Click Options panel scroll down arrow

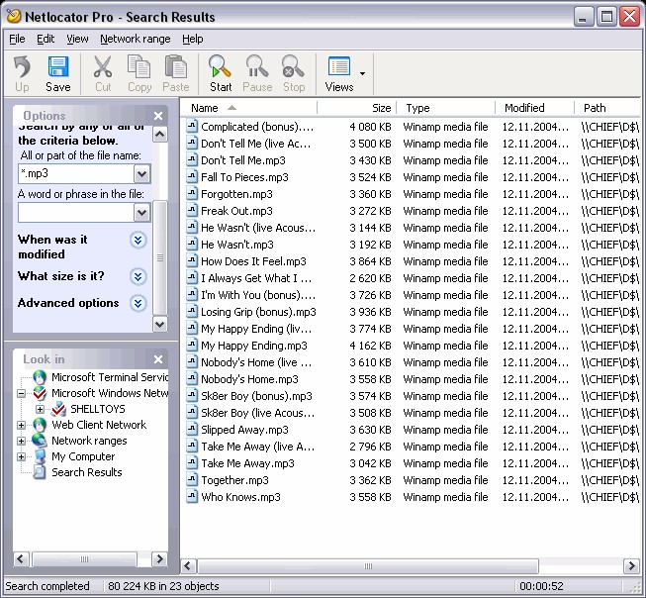pos(160,324)
